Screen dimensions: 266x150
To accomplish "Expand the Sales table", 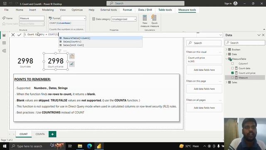I will pos(226,82).
